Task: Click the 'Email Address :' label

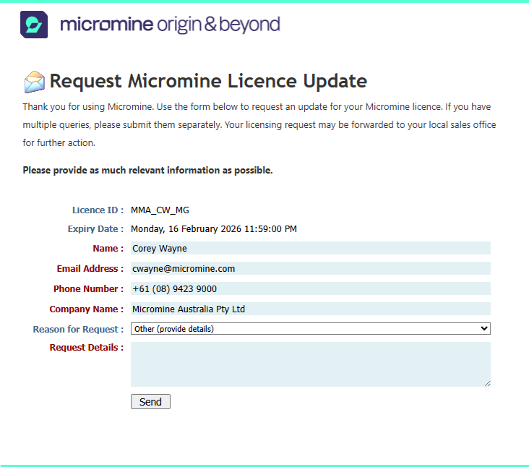Action: (90, 269)
